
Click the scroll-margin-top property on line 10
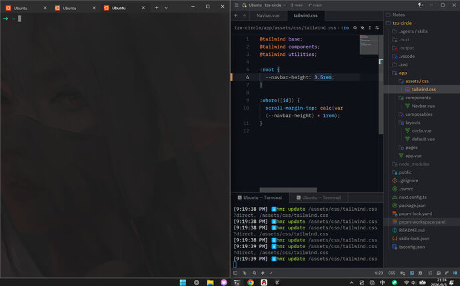click(289, 108)
